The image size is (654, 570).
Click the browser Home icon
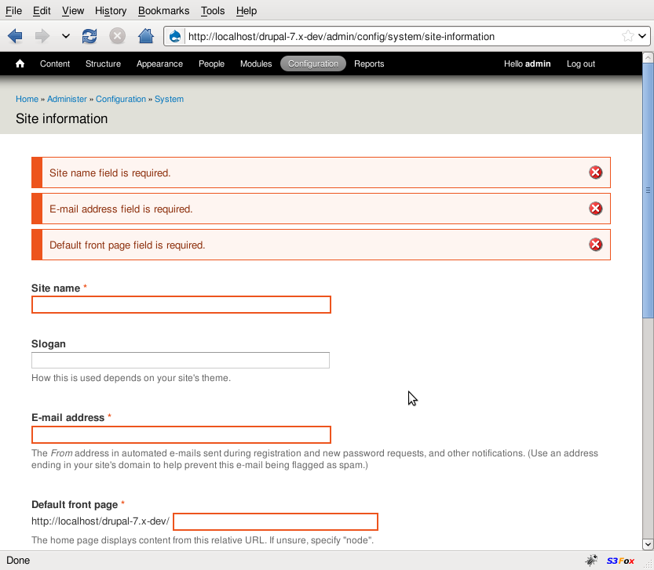click(x=145, y=36)
